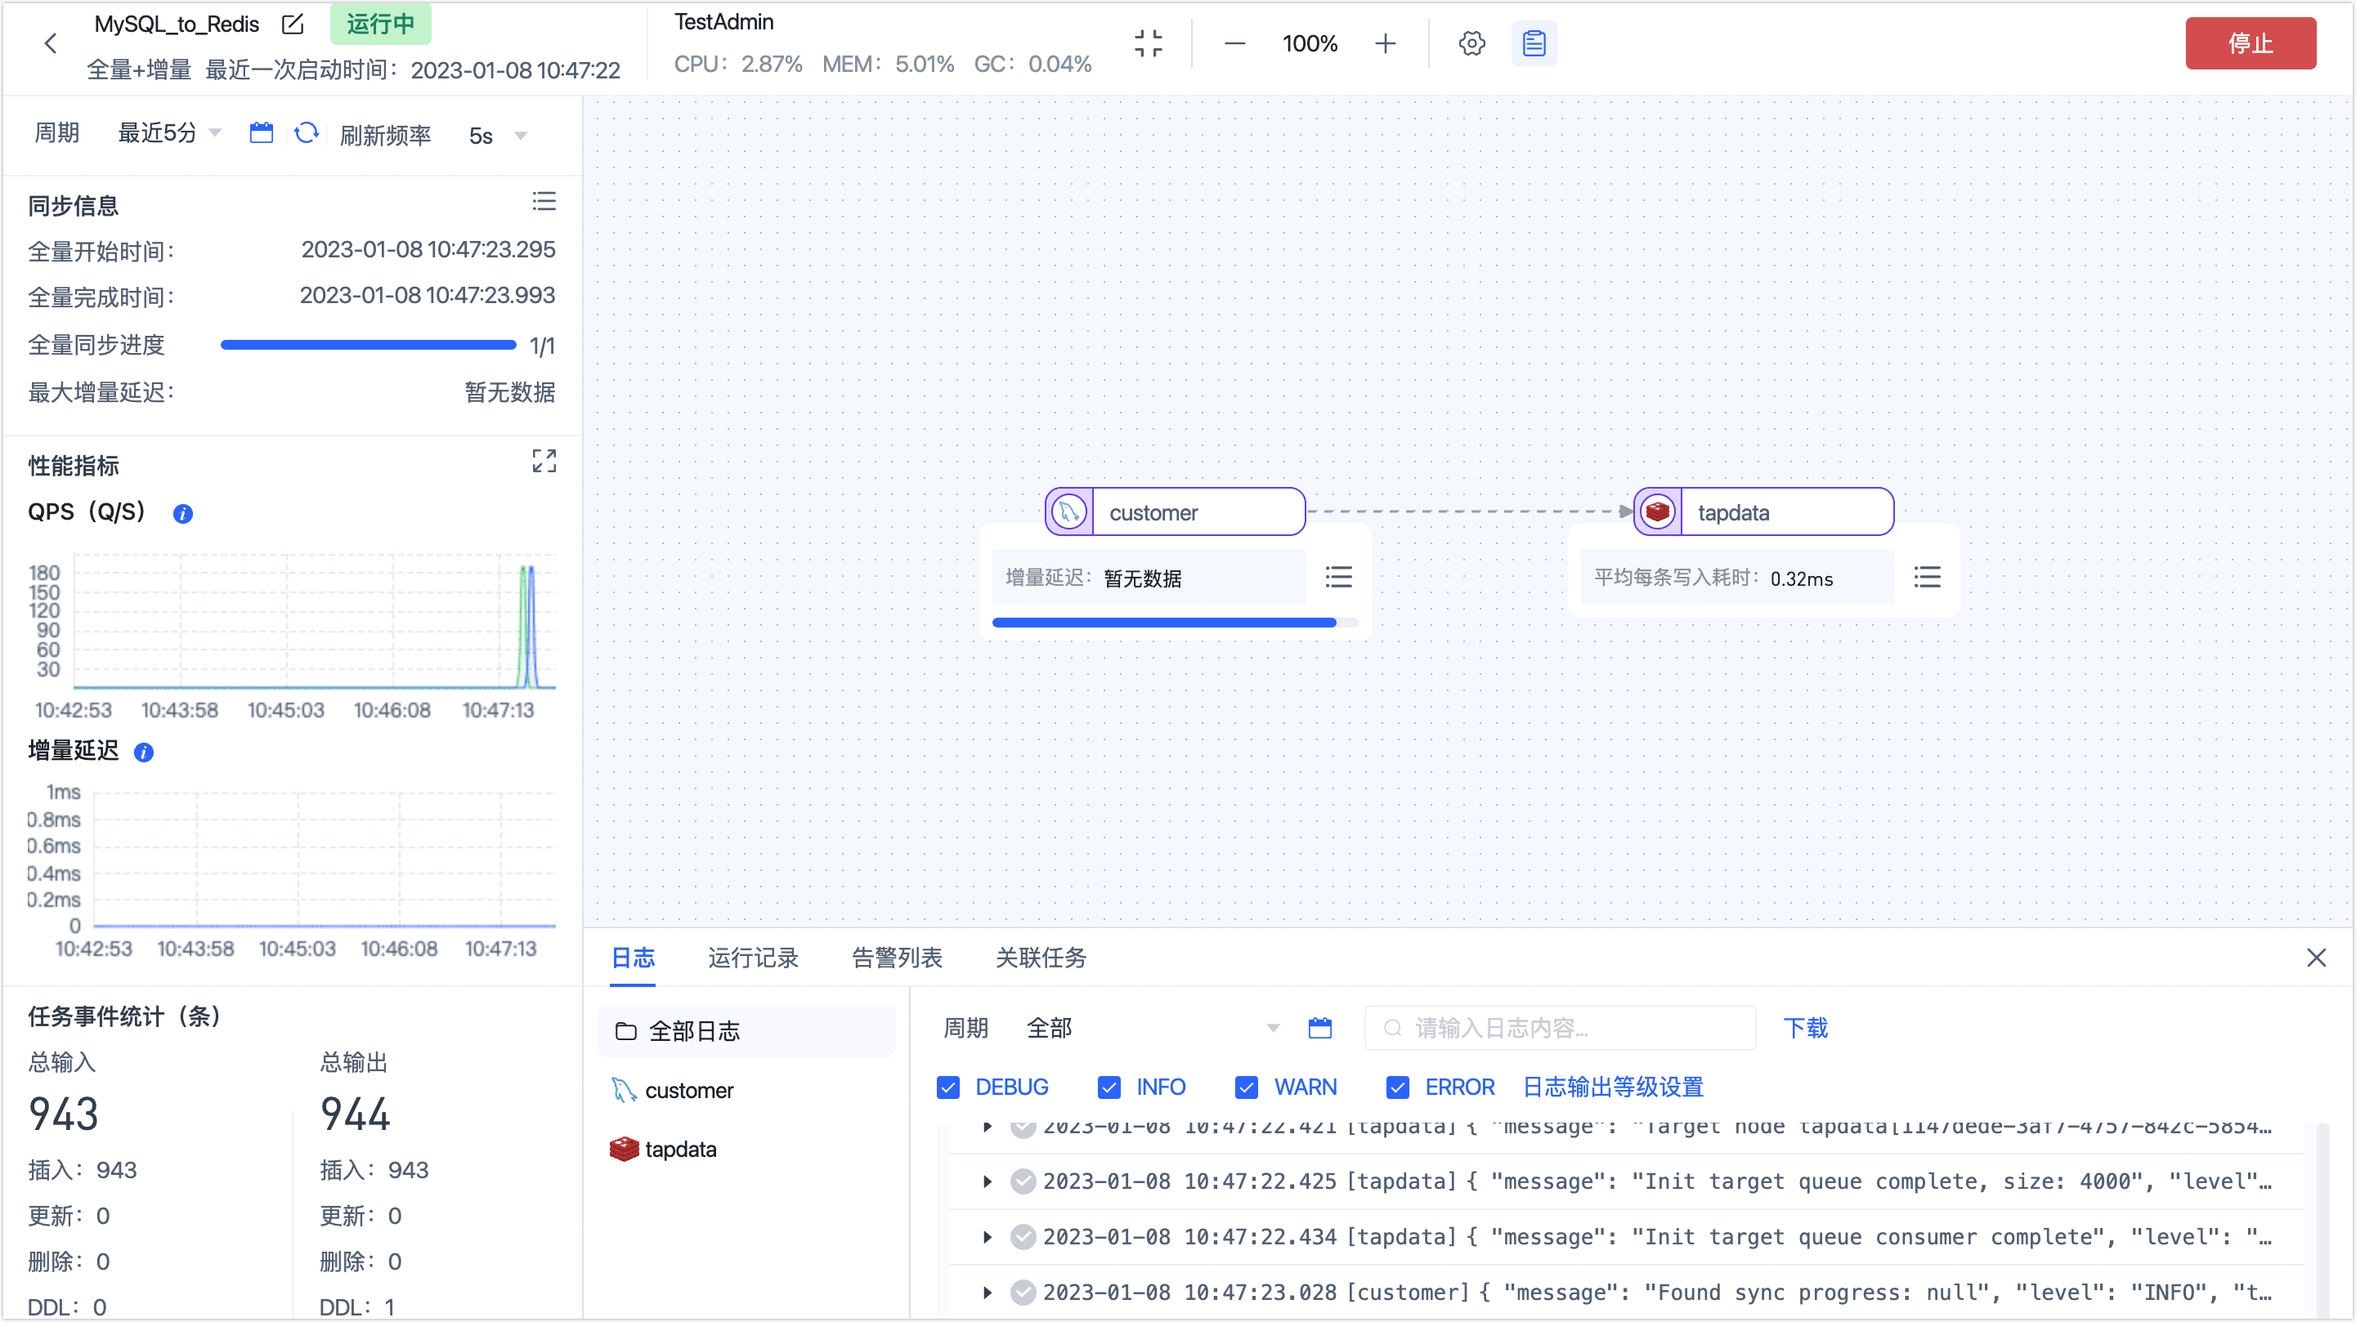Expand the log entry about target queue complete
The height and width of the screenshot is (1322, 2356).
point(988,1181)
